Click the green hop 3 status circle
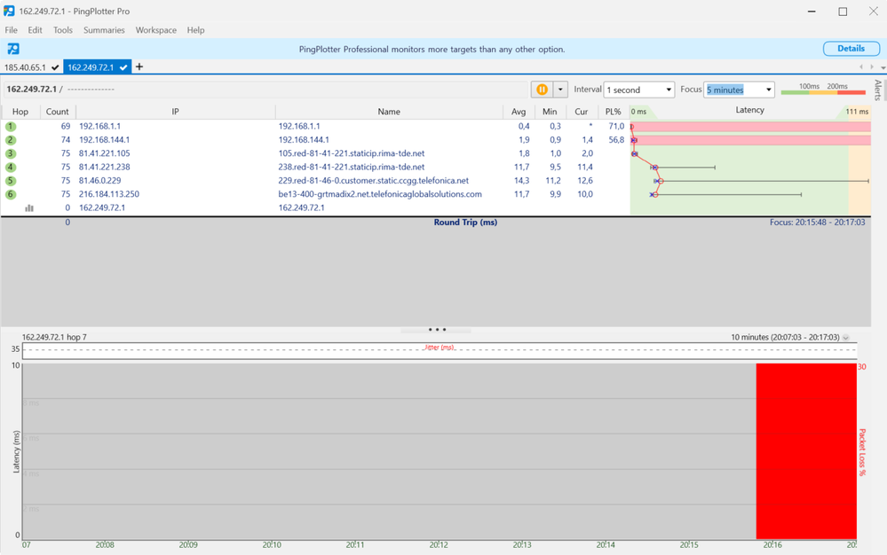Image resolution: width=887 pixels, height=555 pixels. click(x=11, y=153)
